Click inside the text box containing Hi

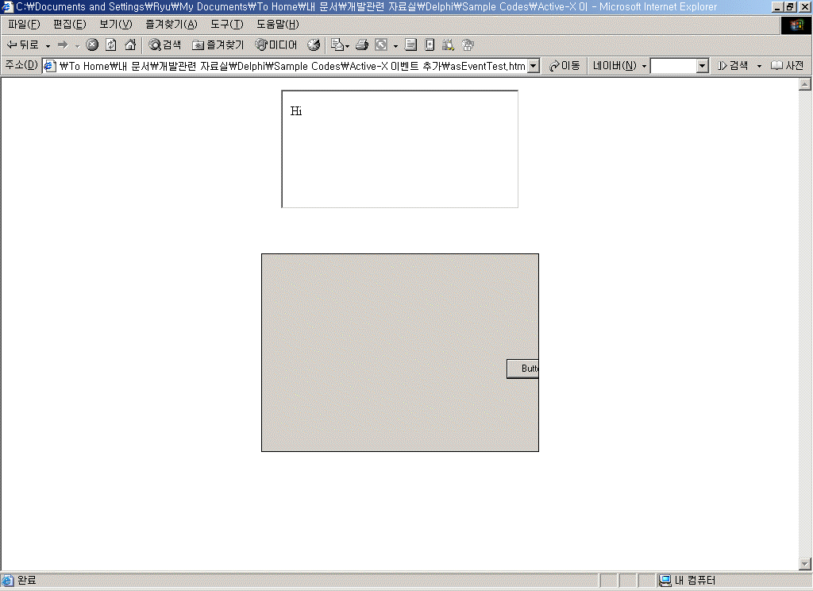coord(399,149)
